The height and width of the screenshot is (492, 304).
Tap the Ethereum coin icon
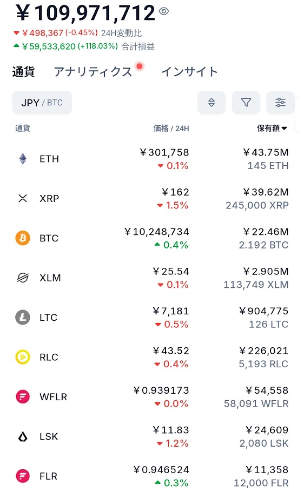23,159
